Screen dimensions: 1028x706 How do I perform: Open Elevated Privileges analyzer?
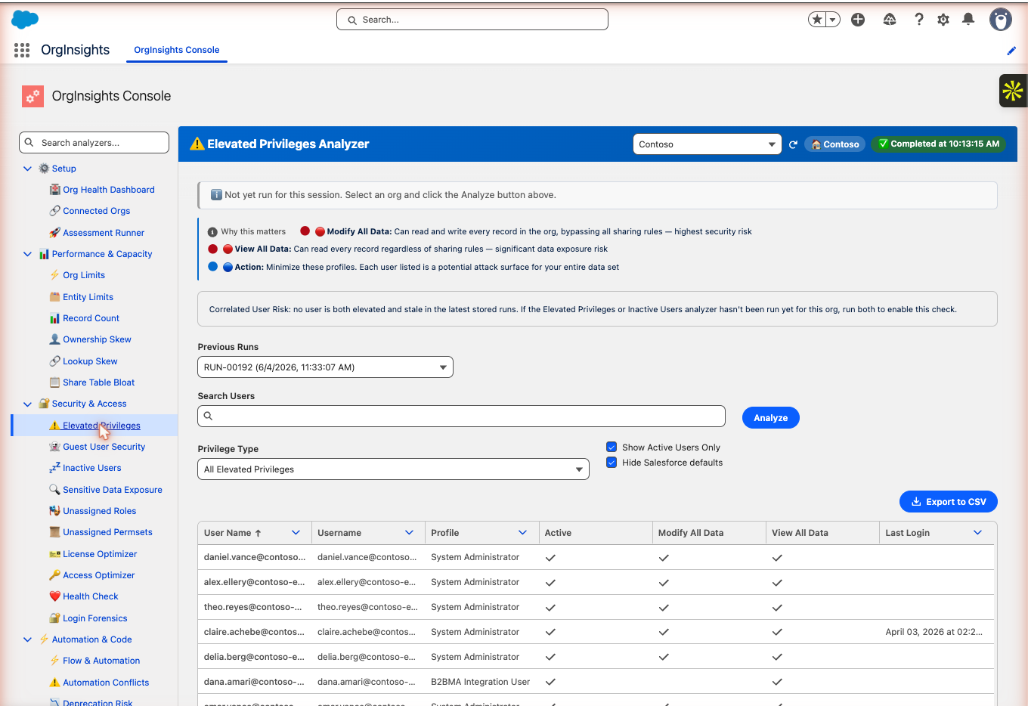[x=101, y=426]
